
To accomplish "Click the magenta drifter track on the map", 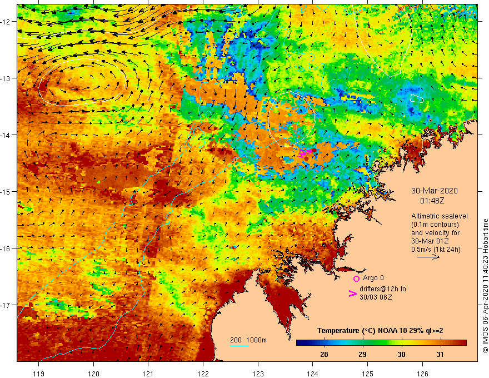I will [x=304, y=153].
